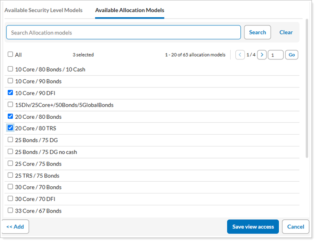Check the All checkbox
316x242 pixels.
coord(10,54)
